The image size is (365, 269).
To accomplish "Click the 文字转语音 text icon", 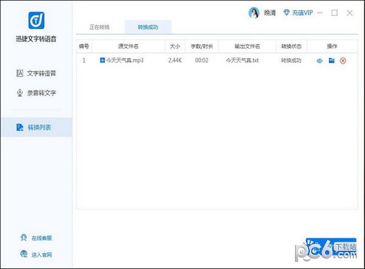I will [20, 73].
